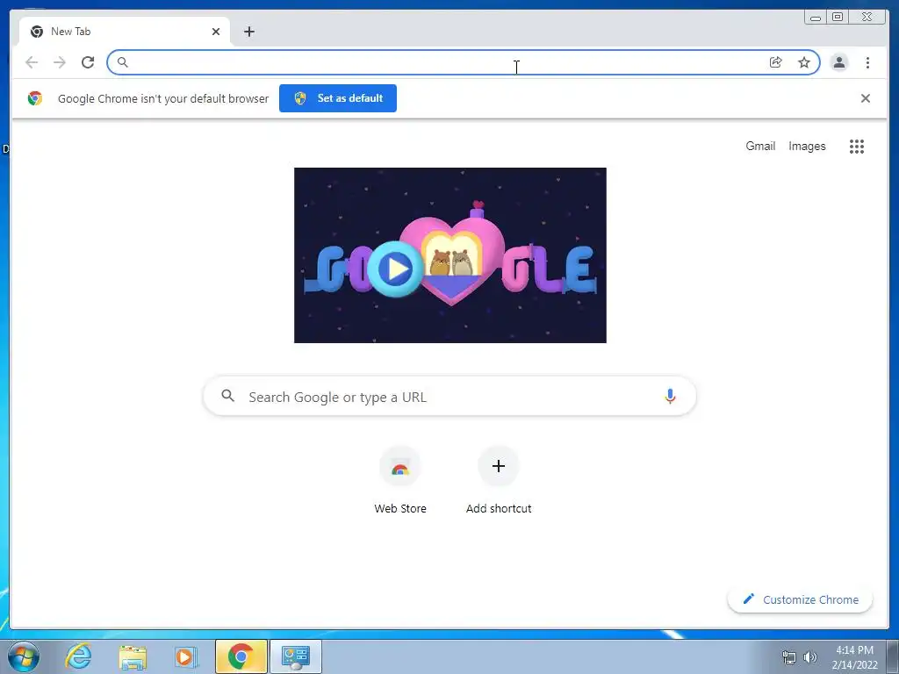
Task: Click the Chrome logo in the infobar
Action: [x=35, y=98]
